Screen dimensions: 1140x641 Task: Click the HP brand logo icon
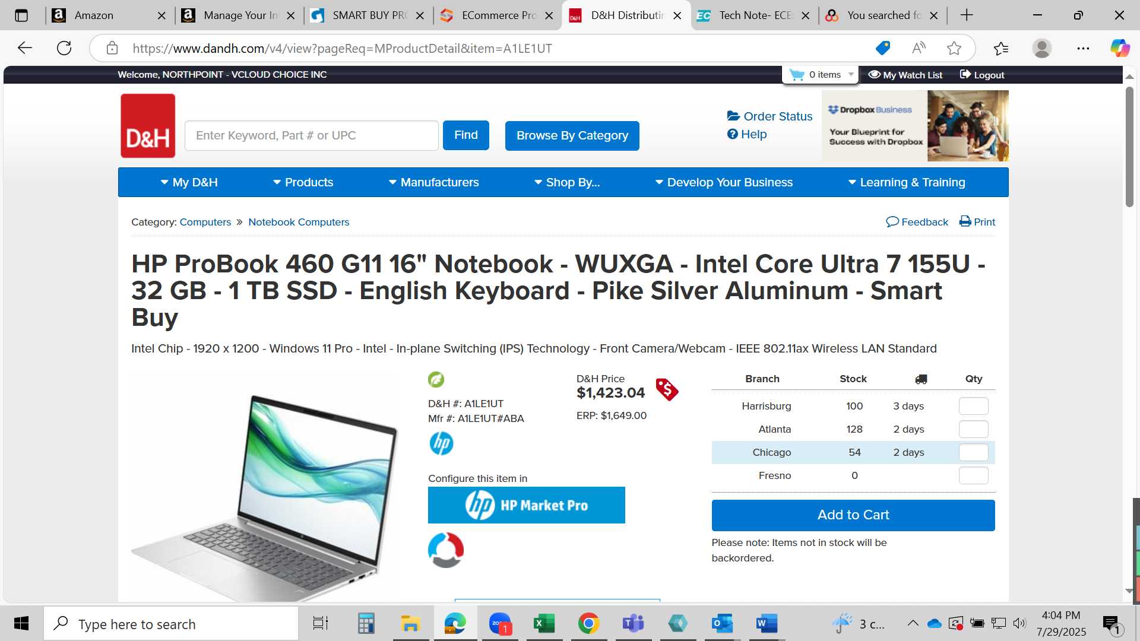[x=441, y=443]
